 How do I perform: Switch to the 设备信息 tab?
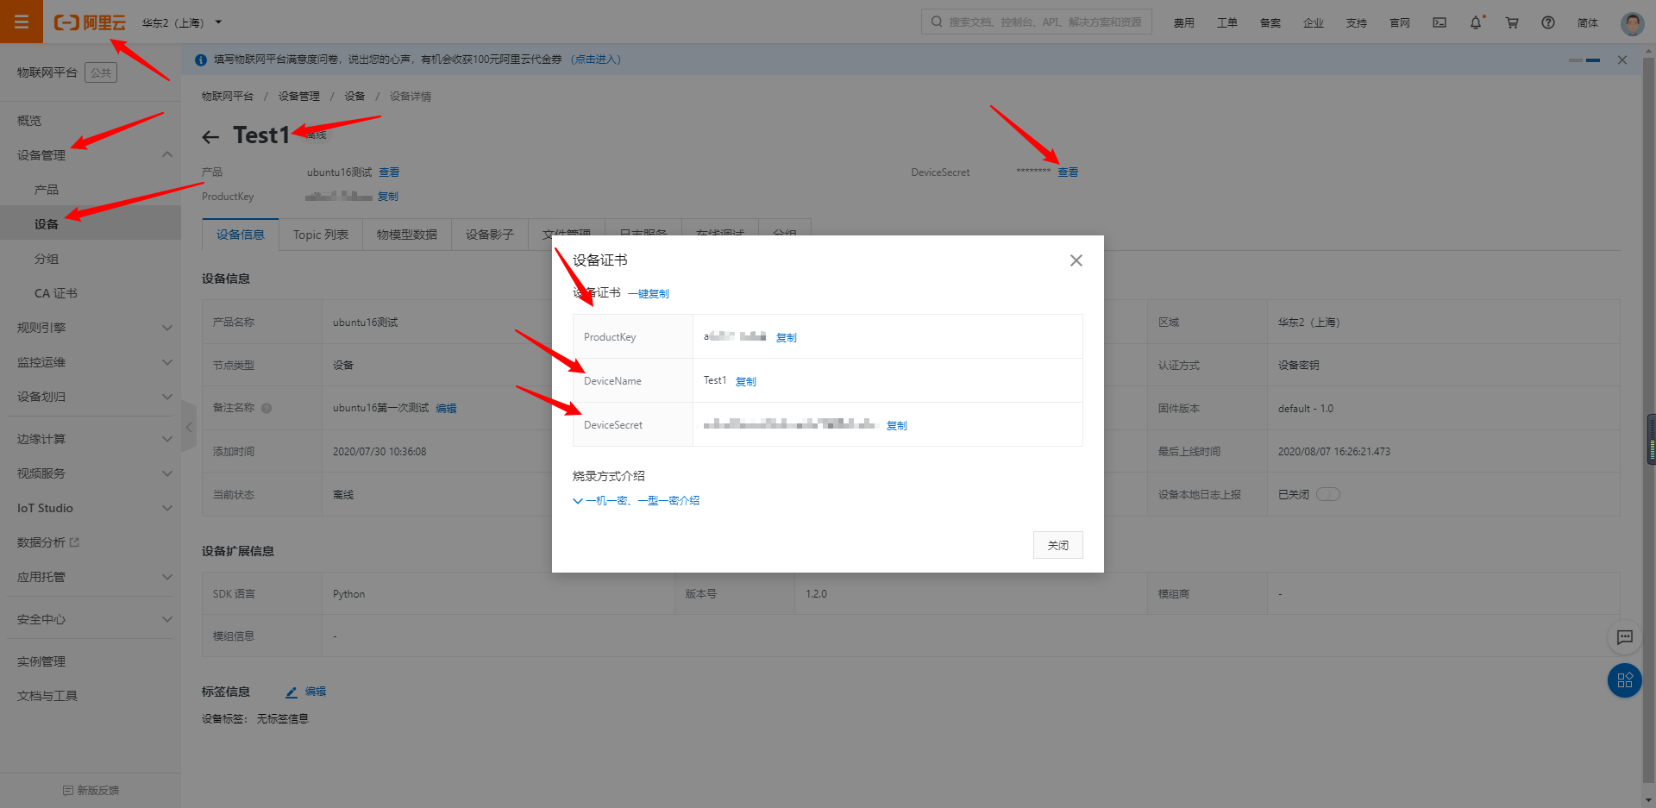click(241, 235)
